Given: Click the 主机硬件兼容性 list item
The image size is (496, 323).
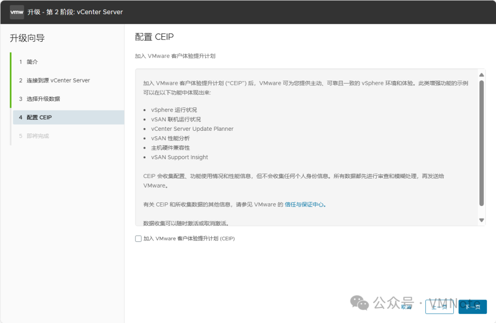Looking at the screenshot, I should (170, 148).
